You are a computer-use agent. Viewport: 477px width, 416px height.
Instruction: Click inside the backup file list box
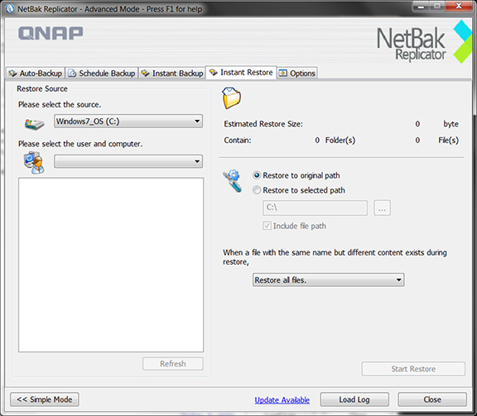coord(111,265)
